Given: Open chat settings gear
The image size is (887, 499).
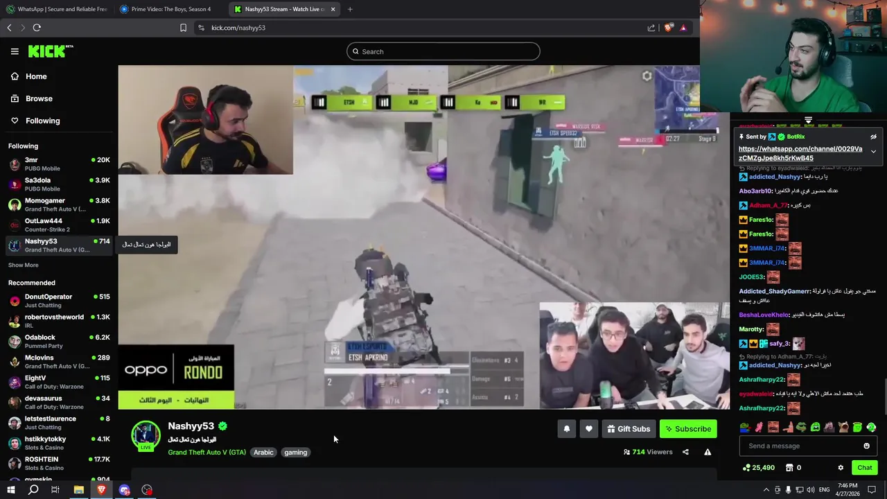Looking at the screenshot, I should tap(841, 468).
